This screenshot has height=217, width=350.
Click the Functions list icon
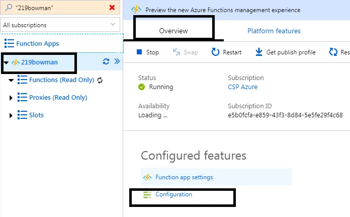coord(22,80)
